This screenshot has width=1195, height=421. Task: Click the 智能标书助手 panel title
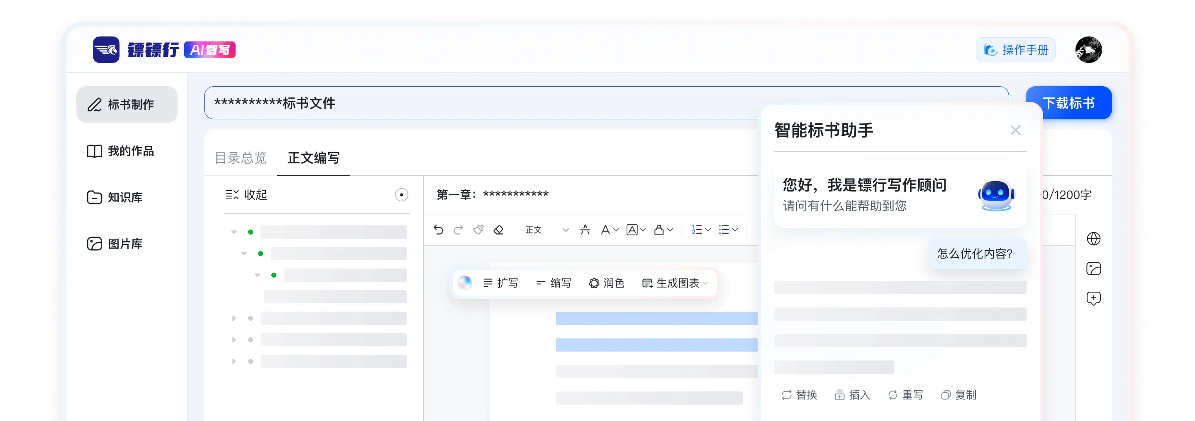coord(823,130)
